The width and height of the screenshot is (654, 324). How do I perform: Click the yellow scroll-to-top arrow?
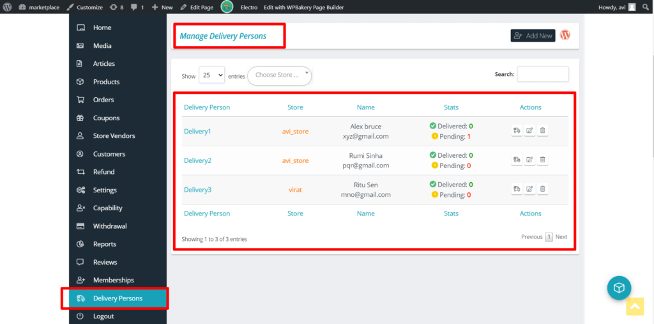coord(635,307)
